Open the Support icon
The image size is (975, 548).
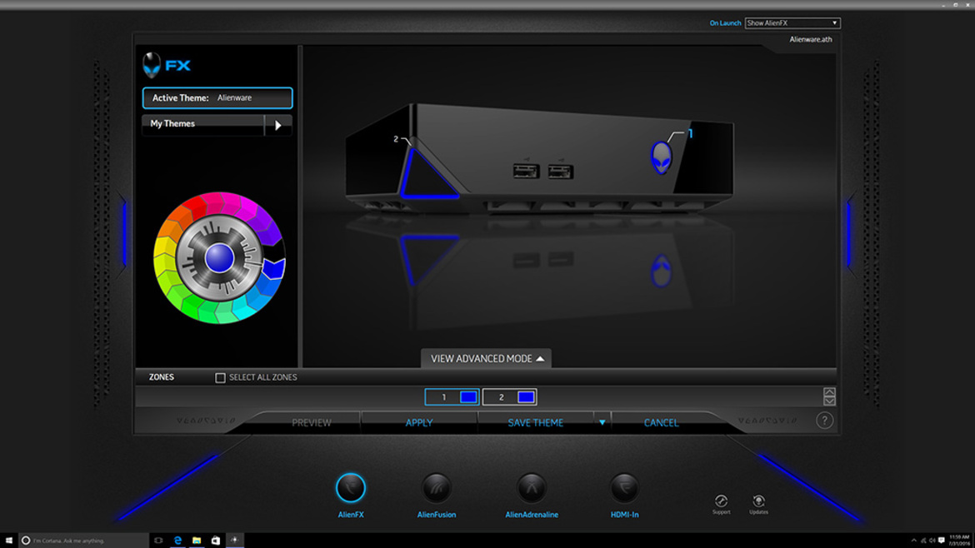click(722, 501)
